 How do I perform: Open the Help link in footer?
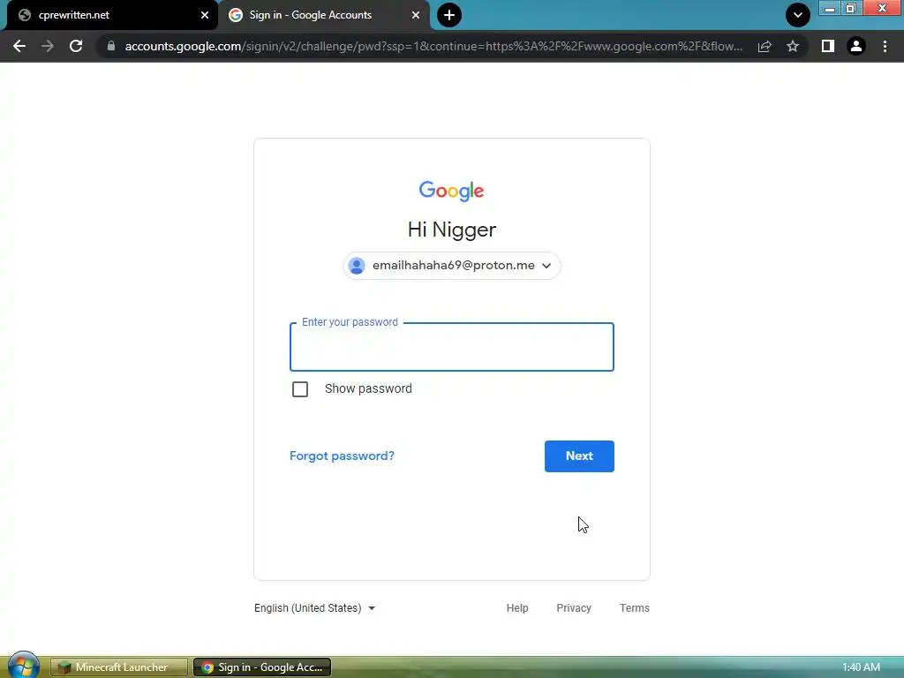pyautogui.click(x=517, y=608)
